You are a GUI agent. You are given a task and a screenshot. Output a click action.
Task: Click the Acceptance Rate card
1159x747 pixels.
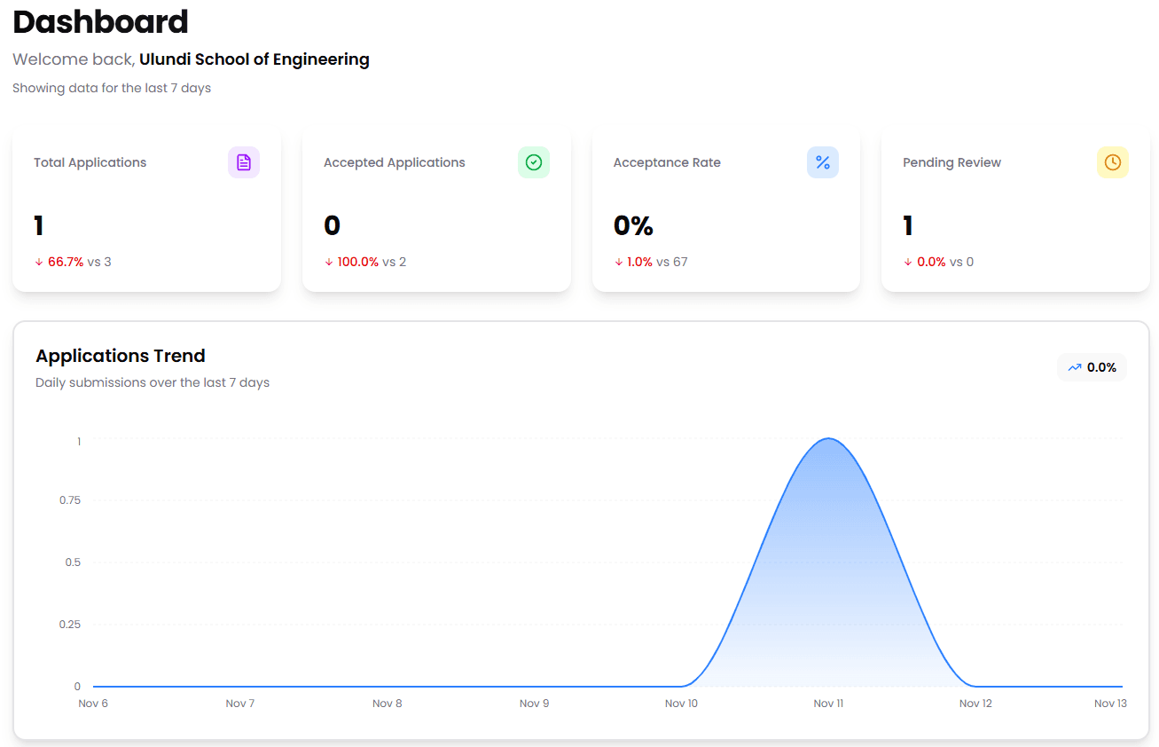click(x=725, y=208)
